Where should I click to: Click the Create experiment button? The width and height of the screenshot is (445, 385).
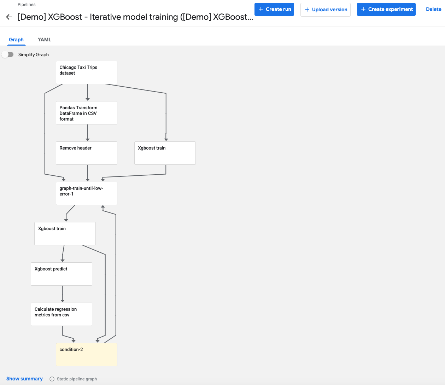tap(386, 9)
